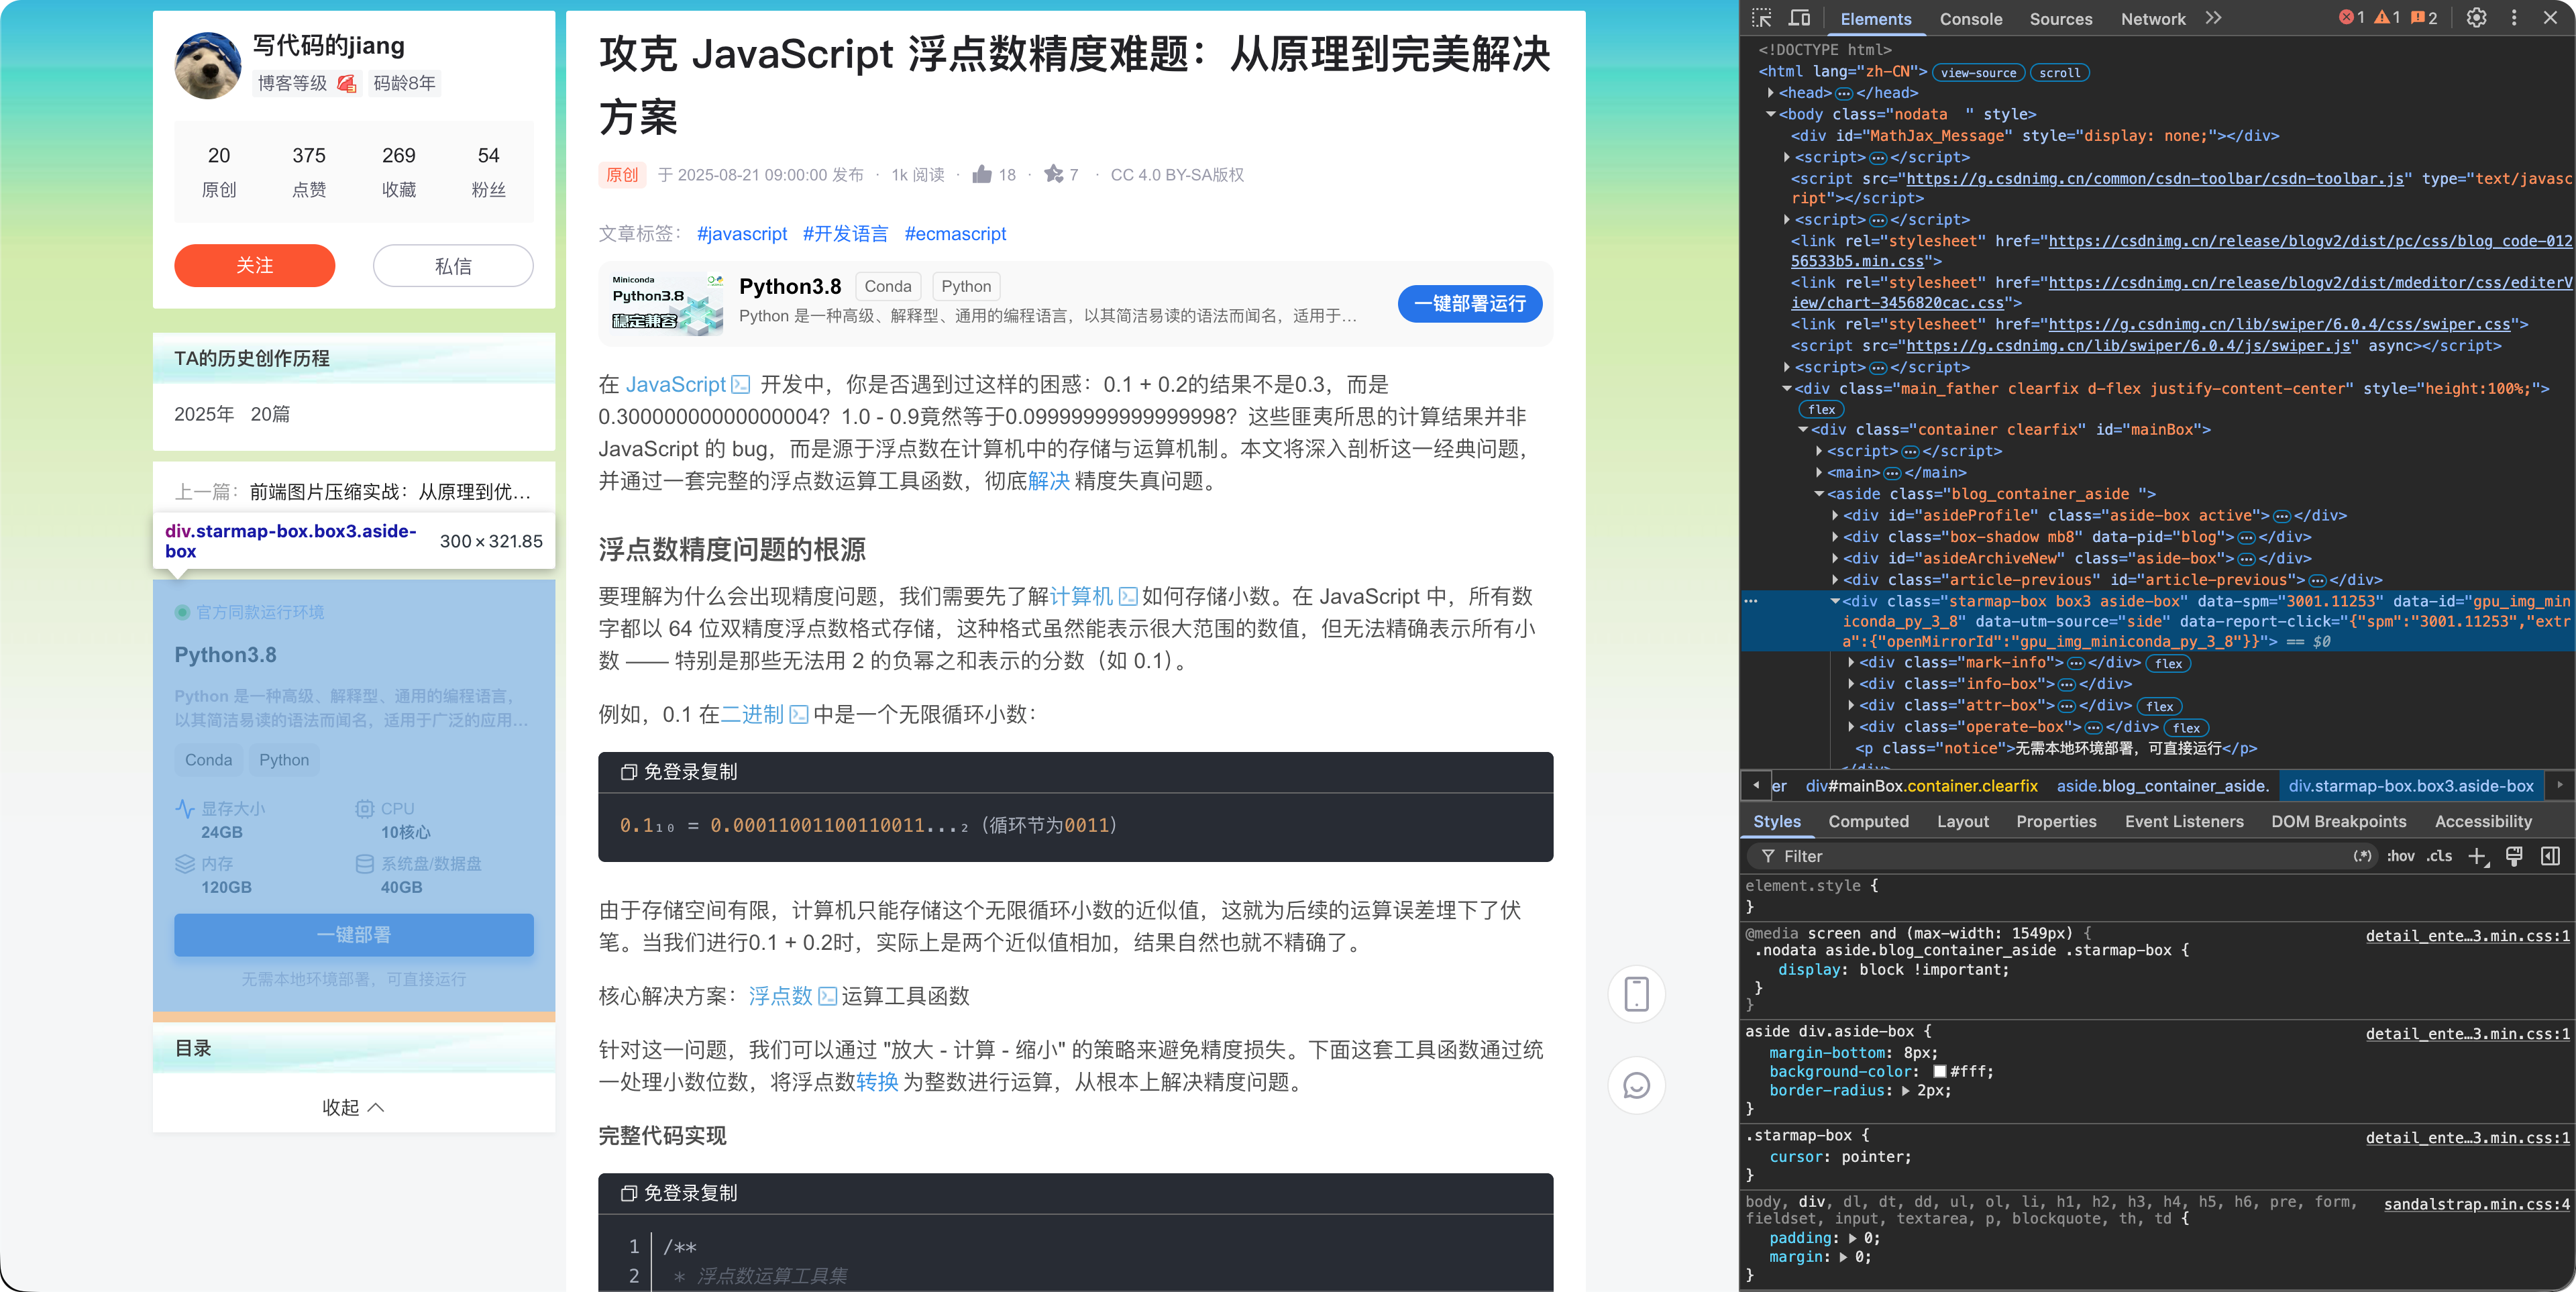Image resolution: width=2576 pixels, height=1292 pixels.
Task: Expand the head element node
Action: tap(1771, 93)
